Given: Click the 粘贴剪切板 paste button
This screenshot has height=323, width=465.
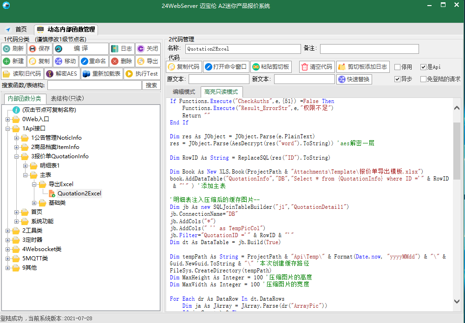Looking at the screenshot, I should [271, 67].
